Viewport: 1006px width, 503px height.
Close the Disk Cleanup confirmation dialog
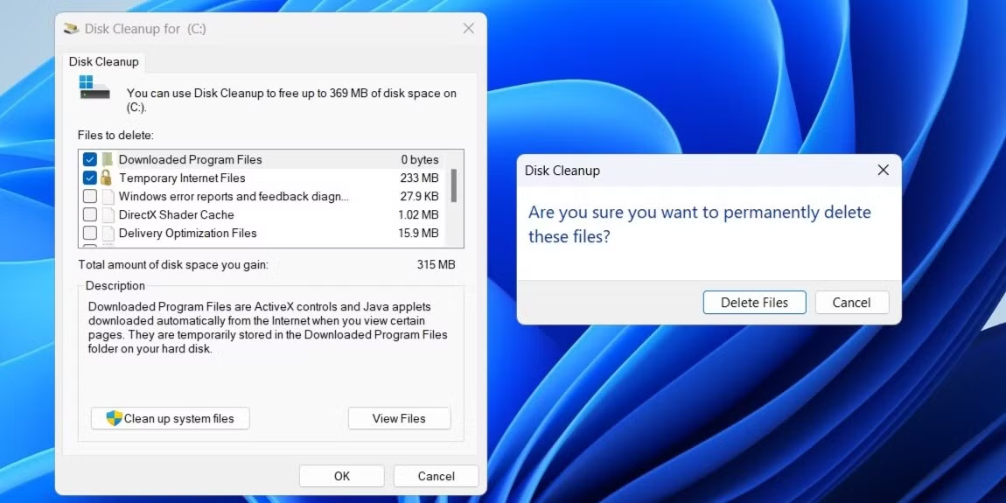click(884, 170)
